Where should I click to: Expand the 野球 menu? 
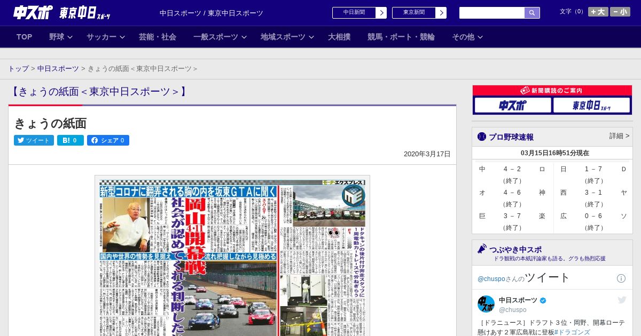coord(60,37)
